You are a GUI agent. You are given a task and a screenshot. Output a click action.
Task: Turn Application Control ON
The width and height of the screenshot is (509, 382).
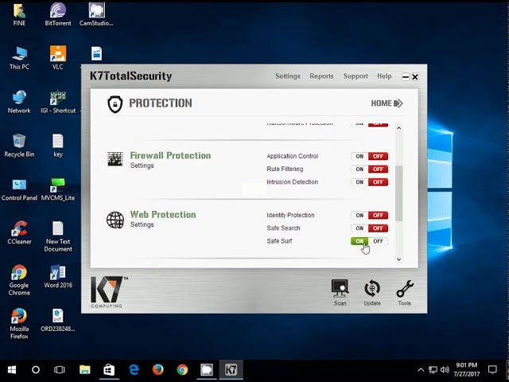(359, 156)
